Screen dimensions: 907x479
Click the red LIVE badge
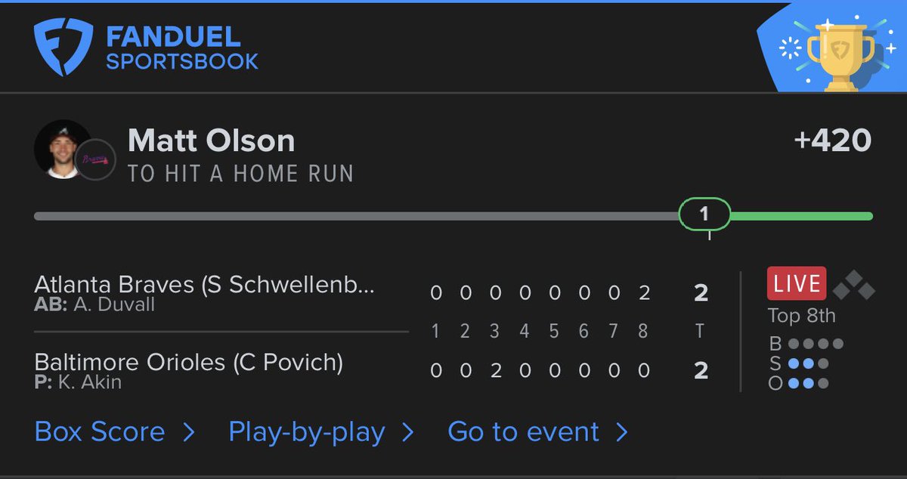tap(797, 284)
